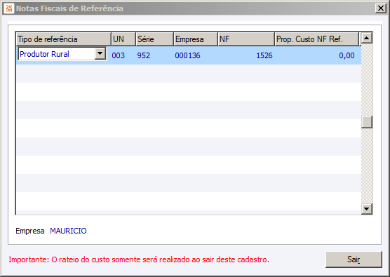Click the application icon in the title bar
This screenshot has width=390, height=277.
pos(8,8)
